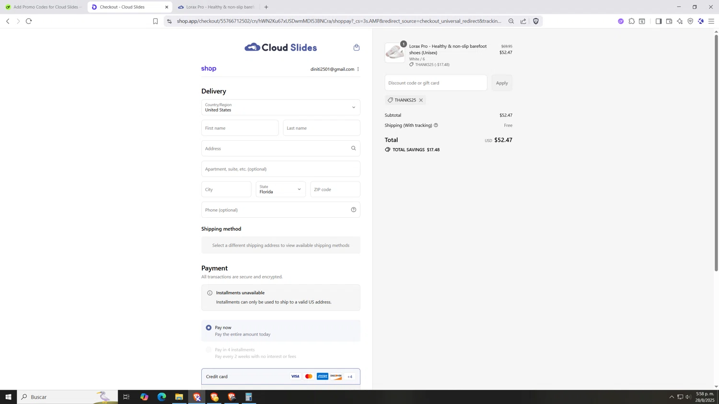Viewport: 719px width, 404px height.
Task: Click the City input field
Action: (226, 189)
